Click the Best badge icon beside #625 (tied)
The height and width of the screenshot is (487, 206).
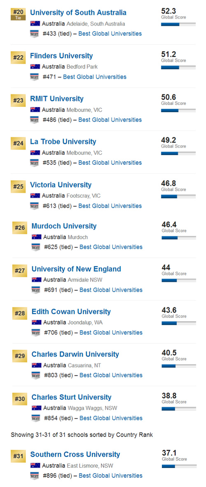(x=36, y=247)
